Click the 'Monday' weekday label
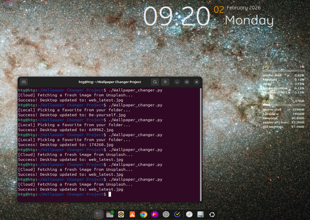310x220 pixels. coord(250,20)
